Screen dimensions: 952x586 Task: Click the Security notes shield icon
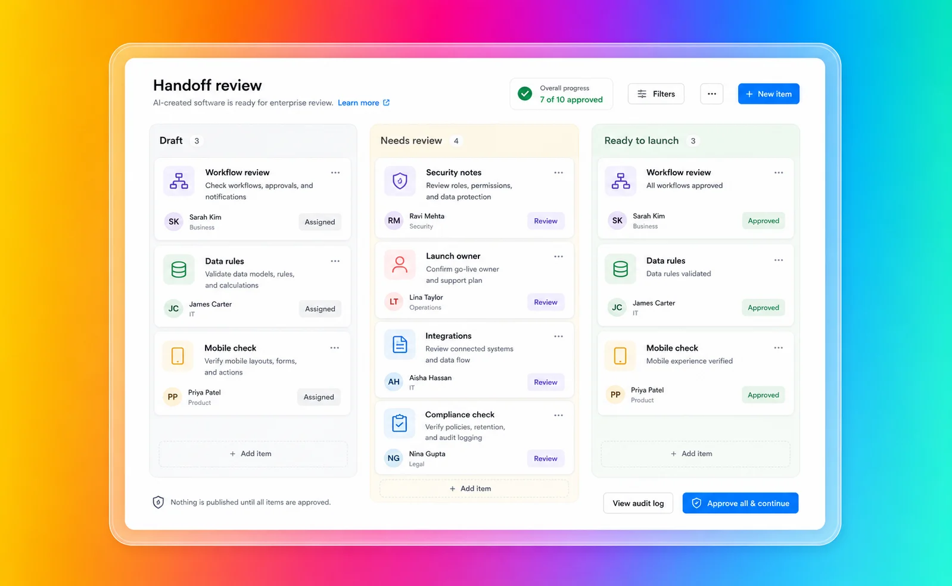[x=400, y=180]
